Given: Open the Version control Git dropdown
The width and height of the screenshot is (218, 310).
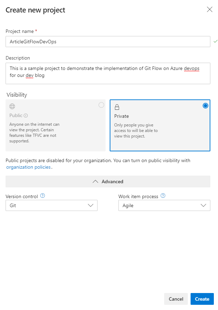Looking at the screenshot, I should (x=51, y=205).
